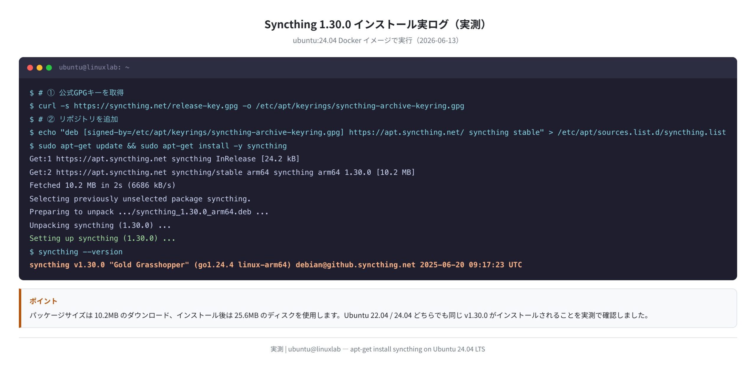Click the "Get:1 https://apt.syncthing.net" InRelease line

coord(164,159)
